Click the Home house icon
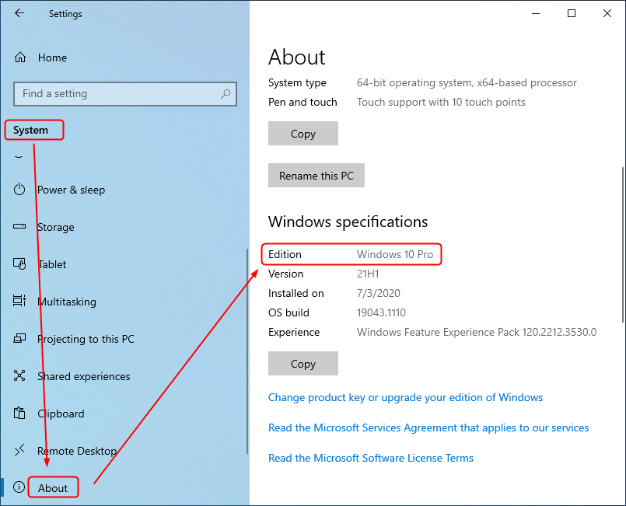The height and width of the screenshot is (506, 626). tap(20, 58)
